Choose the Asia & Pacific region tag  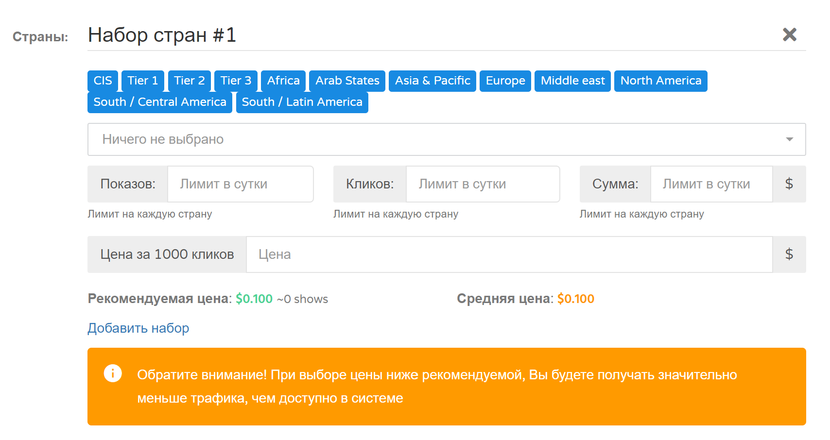432,81
